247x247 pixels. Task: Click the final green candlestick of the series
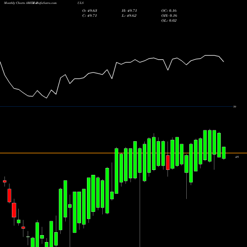tap(224, 153)
